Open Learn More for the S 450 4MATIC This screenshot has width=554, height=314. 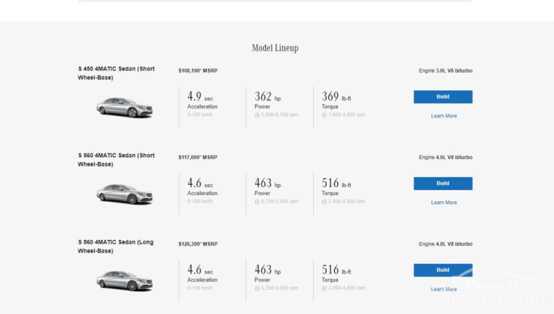pos(443,116)
